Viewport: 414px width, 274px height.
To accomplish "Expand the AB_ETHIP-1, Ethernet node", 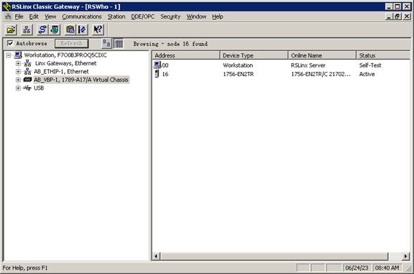I will click(x=18, y=71).
